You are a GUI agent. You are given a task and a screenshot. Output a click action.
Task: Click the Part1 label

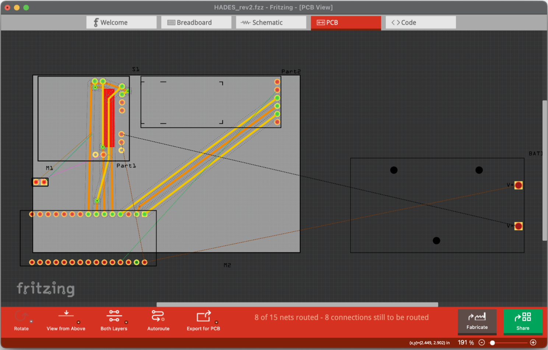tap(126, 166)
